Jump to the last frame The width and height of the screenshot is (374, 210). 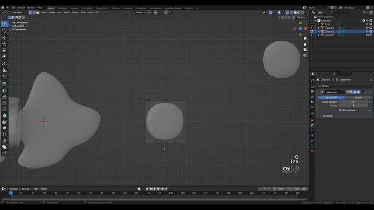coord(166,189)
